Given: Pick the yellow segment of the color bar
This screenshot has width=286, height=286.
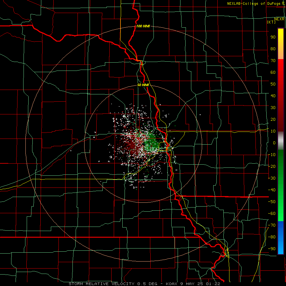Looking at the screenshot, I should tap(281, 44).
